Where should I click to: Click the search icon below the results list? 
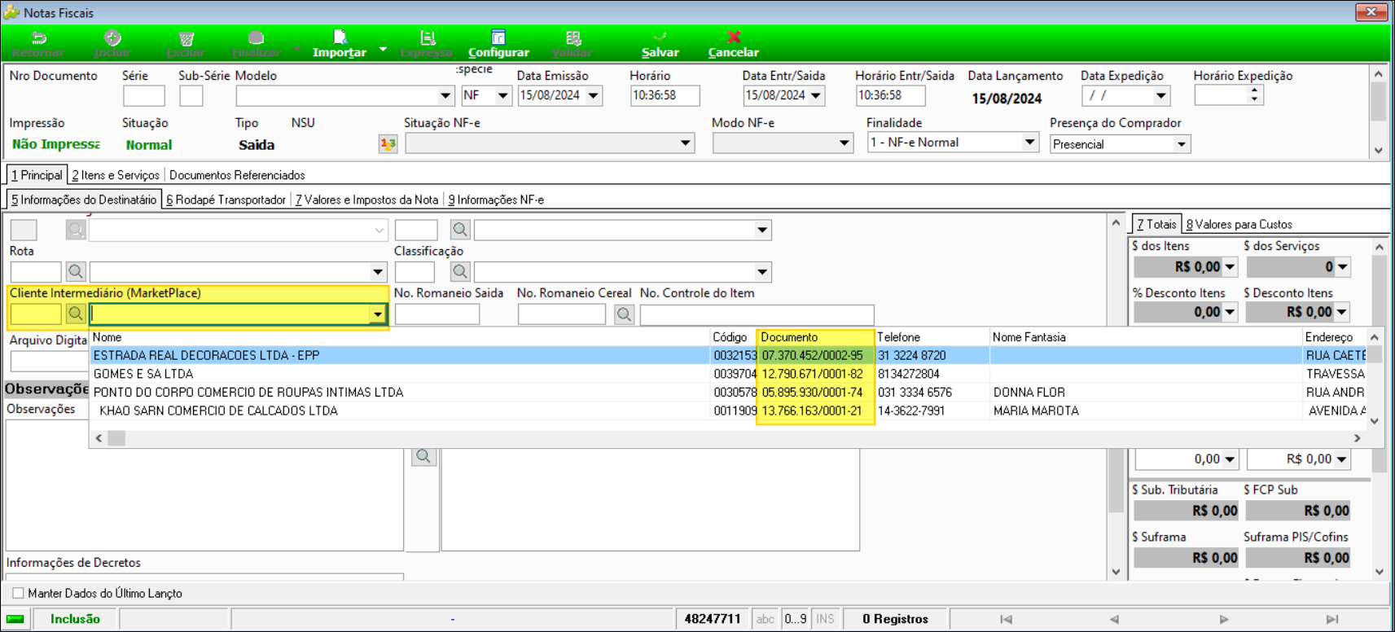coord(423,456)
